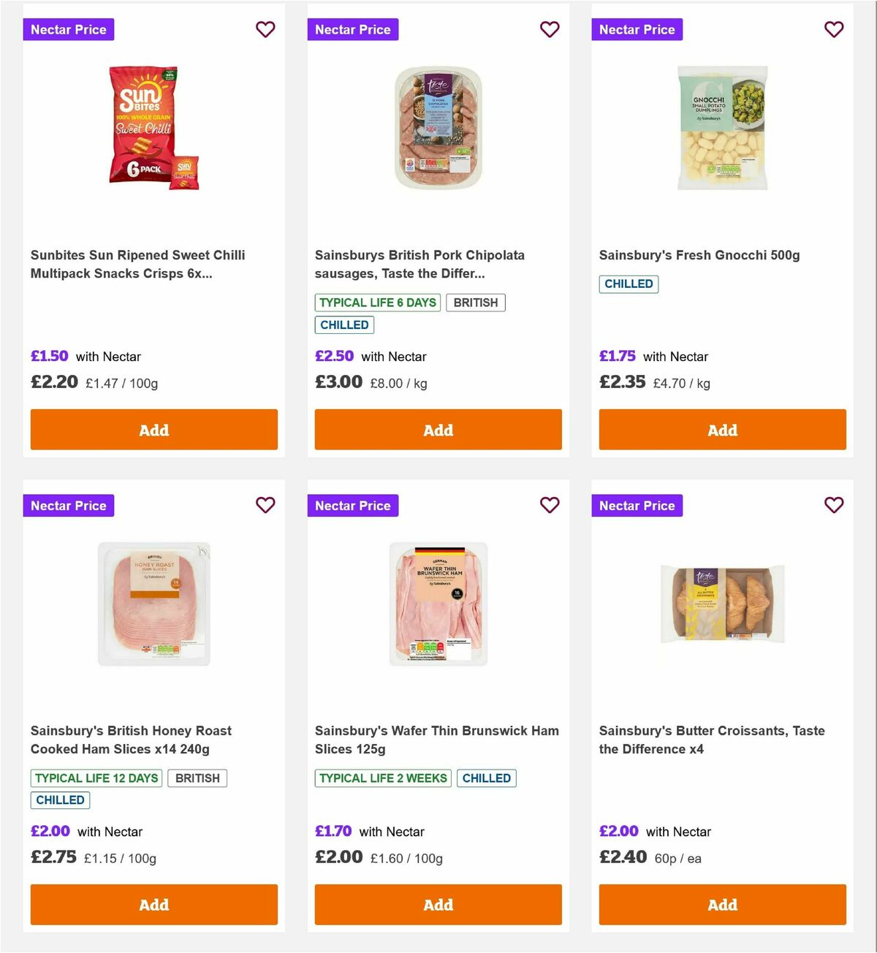
Task: Click the heart on Honey Roast Ham Slices
Action: 265,505
